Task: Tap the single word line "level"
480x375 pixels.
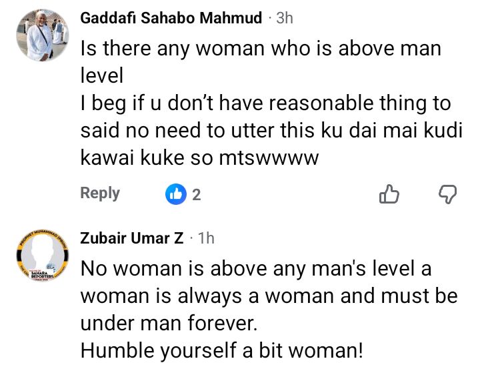Action: [x=102, y=76]
